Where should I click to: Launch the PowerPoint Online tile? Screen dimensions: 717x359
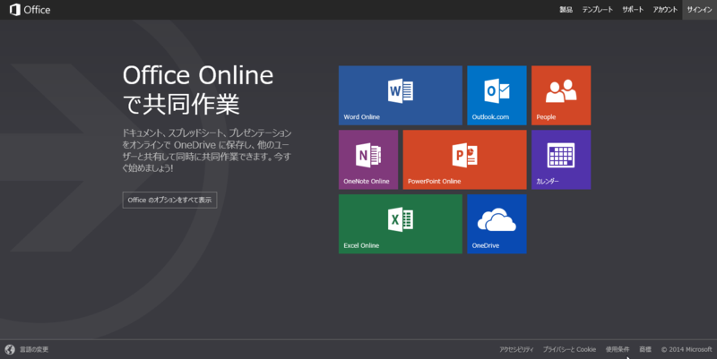[464, 160]
